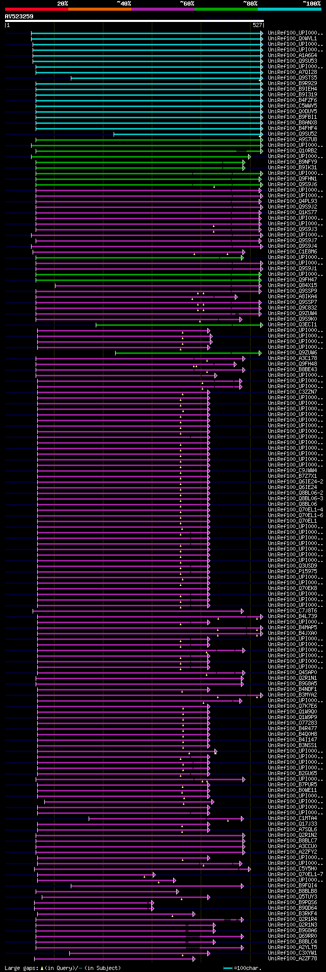Open hit UniRef100_Q0WVL1
Viewport: 326px width, 972px height.
292,38
